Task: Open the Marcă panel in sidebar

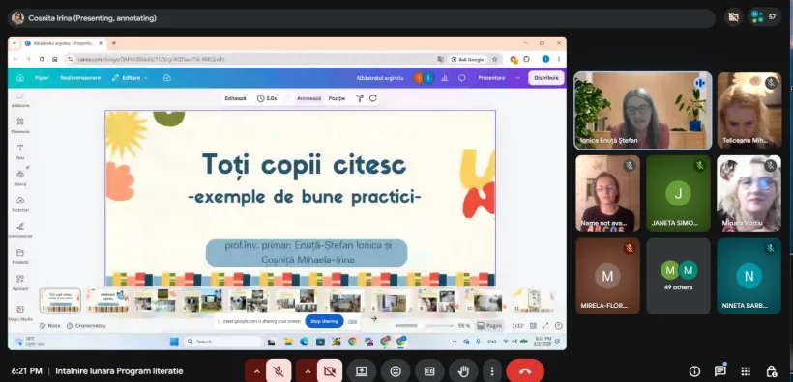Action: pyautogui.click(x=20, y=177)
